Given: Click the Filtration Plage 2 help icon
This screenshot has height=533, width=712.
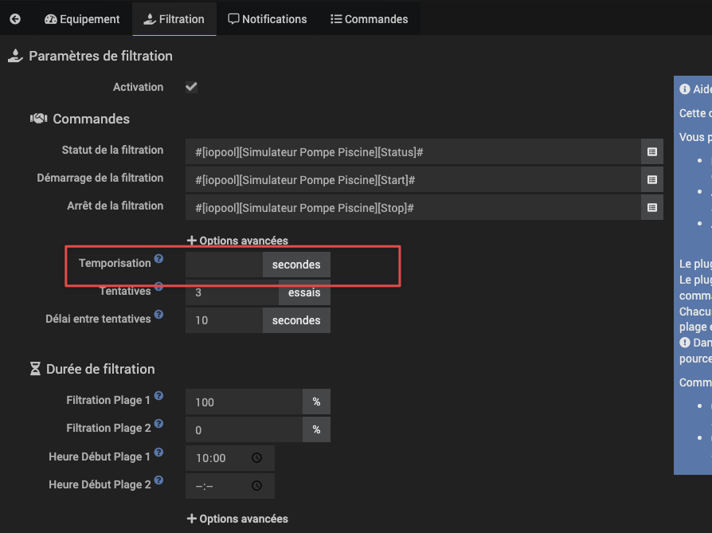Looking at the screenshot, I should (158, 424).
